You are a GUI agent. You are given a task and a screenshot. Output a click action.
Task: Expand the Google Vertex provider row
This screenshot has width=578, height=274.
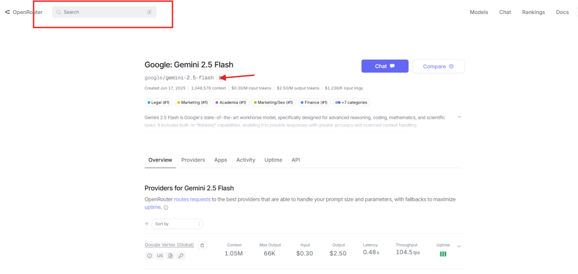[459, 246]
